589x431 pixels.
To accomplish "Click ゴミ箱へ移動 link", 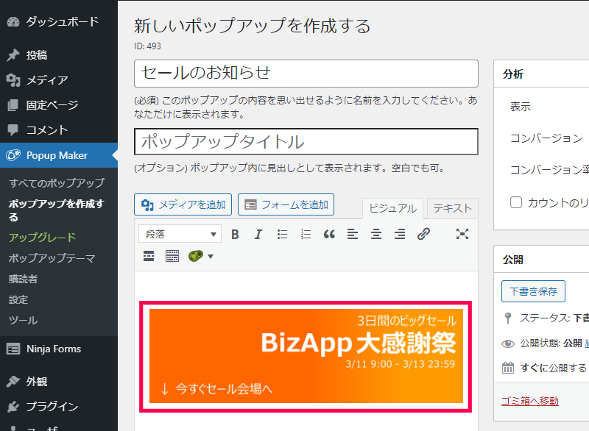I will tap(529, 402).
